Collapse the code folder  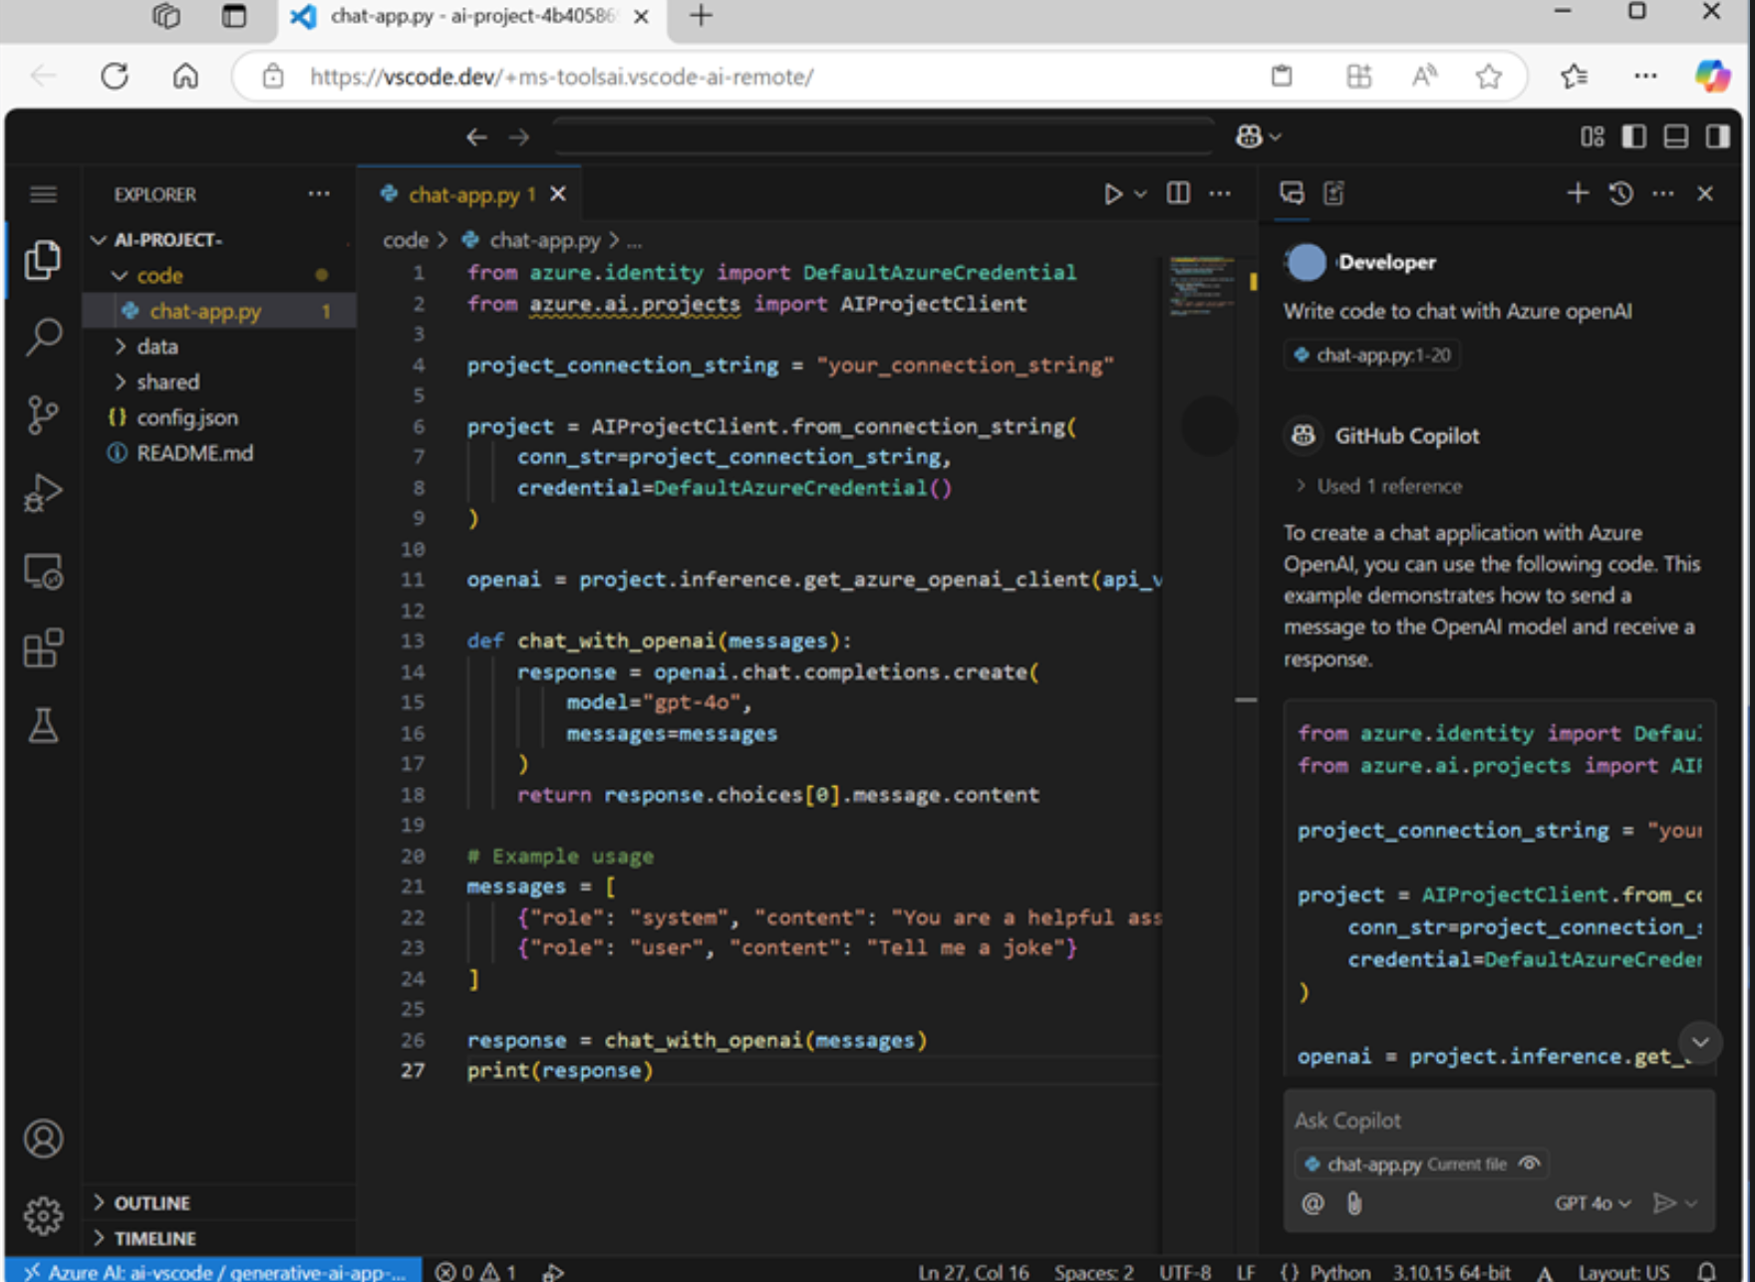tap(120, 275)
